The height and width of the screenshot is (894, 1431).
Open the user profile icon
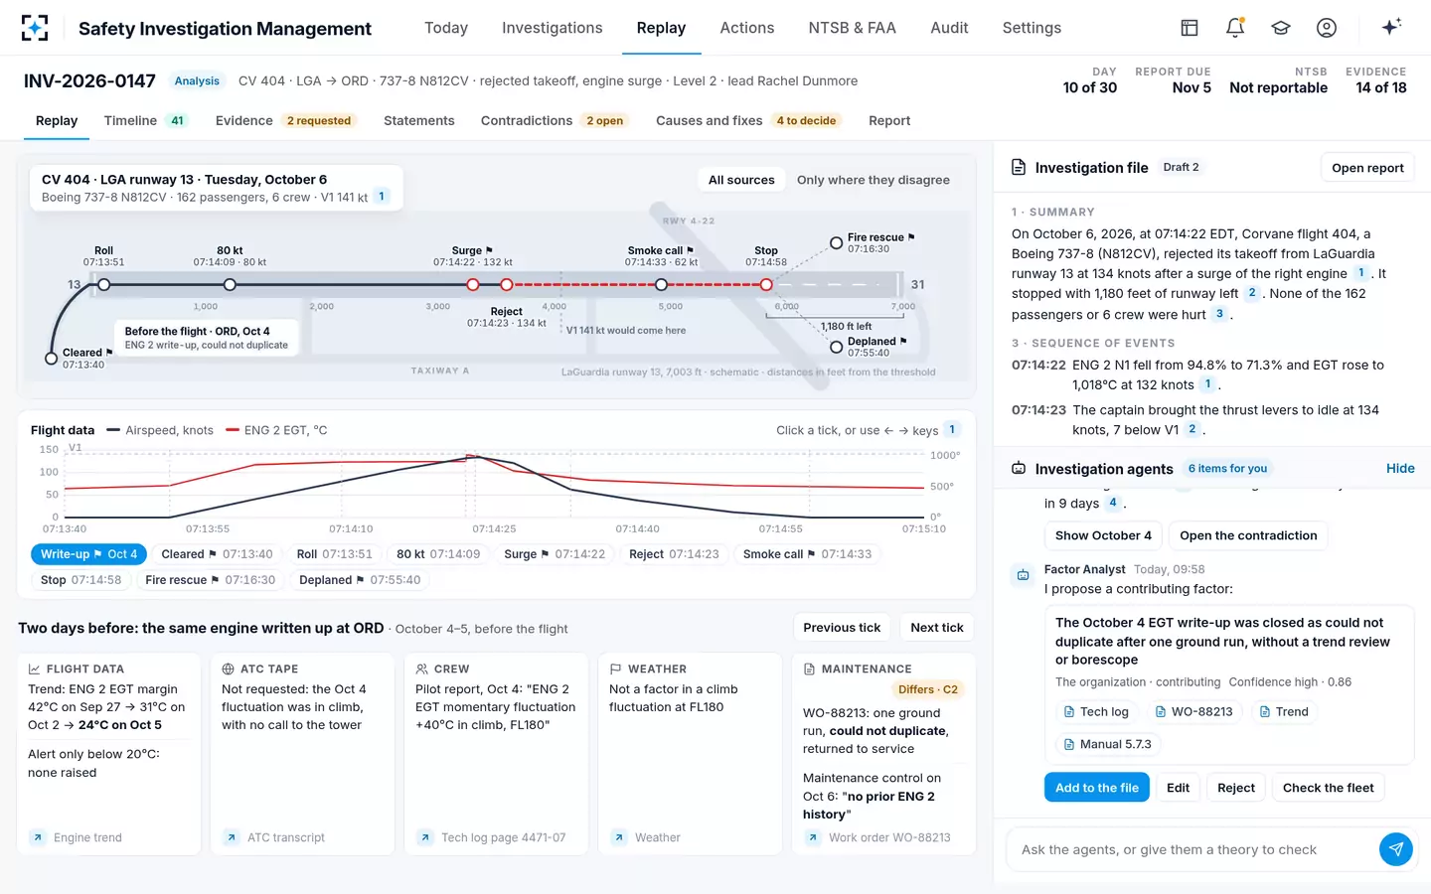click(x=1327, y=28)
